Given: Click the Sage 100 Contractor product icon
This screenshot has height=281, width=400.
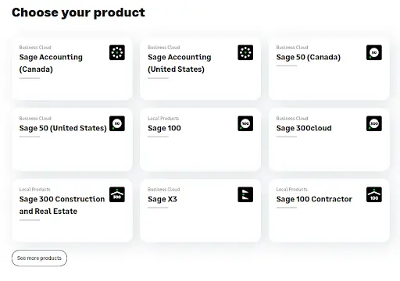Looking at the screenshot, I should [374, 194].
